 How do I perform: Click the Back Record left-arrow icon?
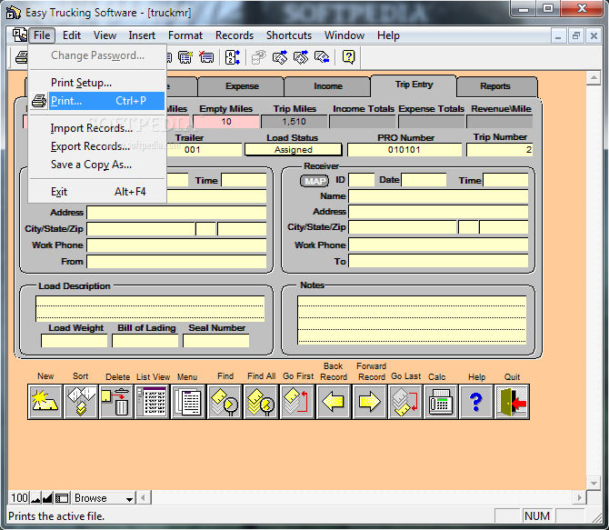334,402
